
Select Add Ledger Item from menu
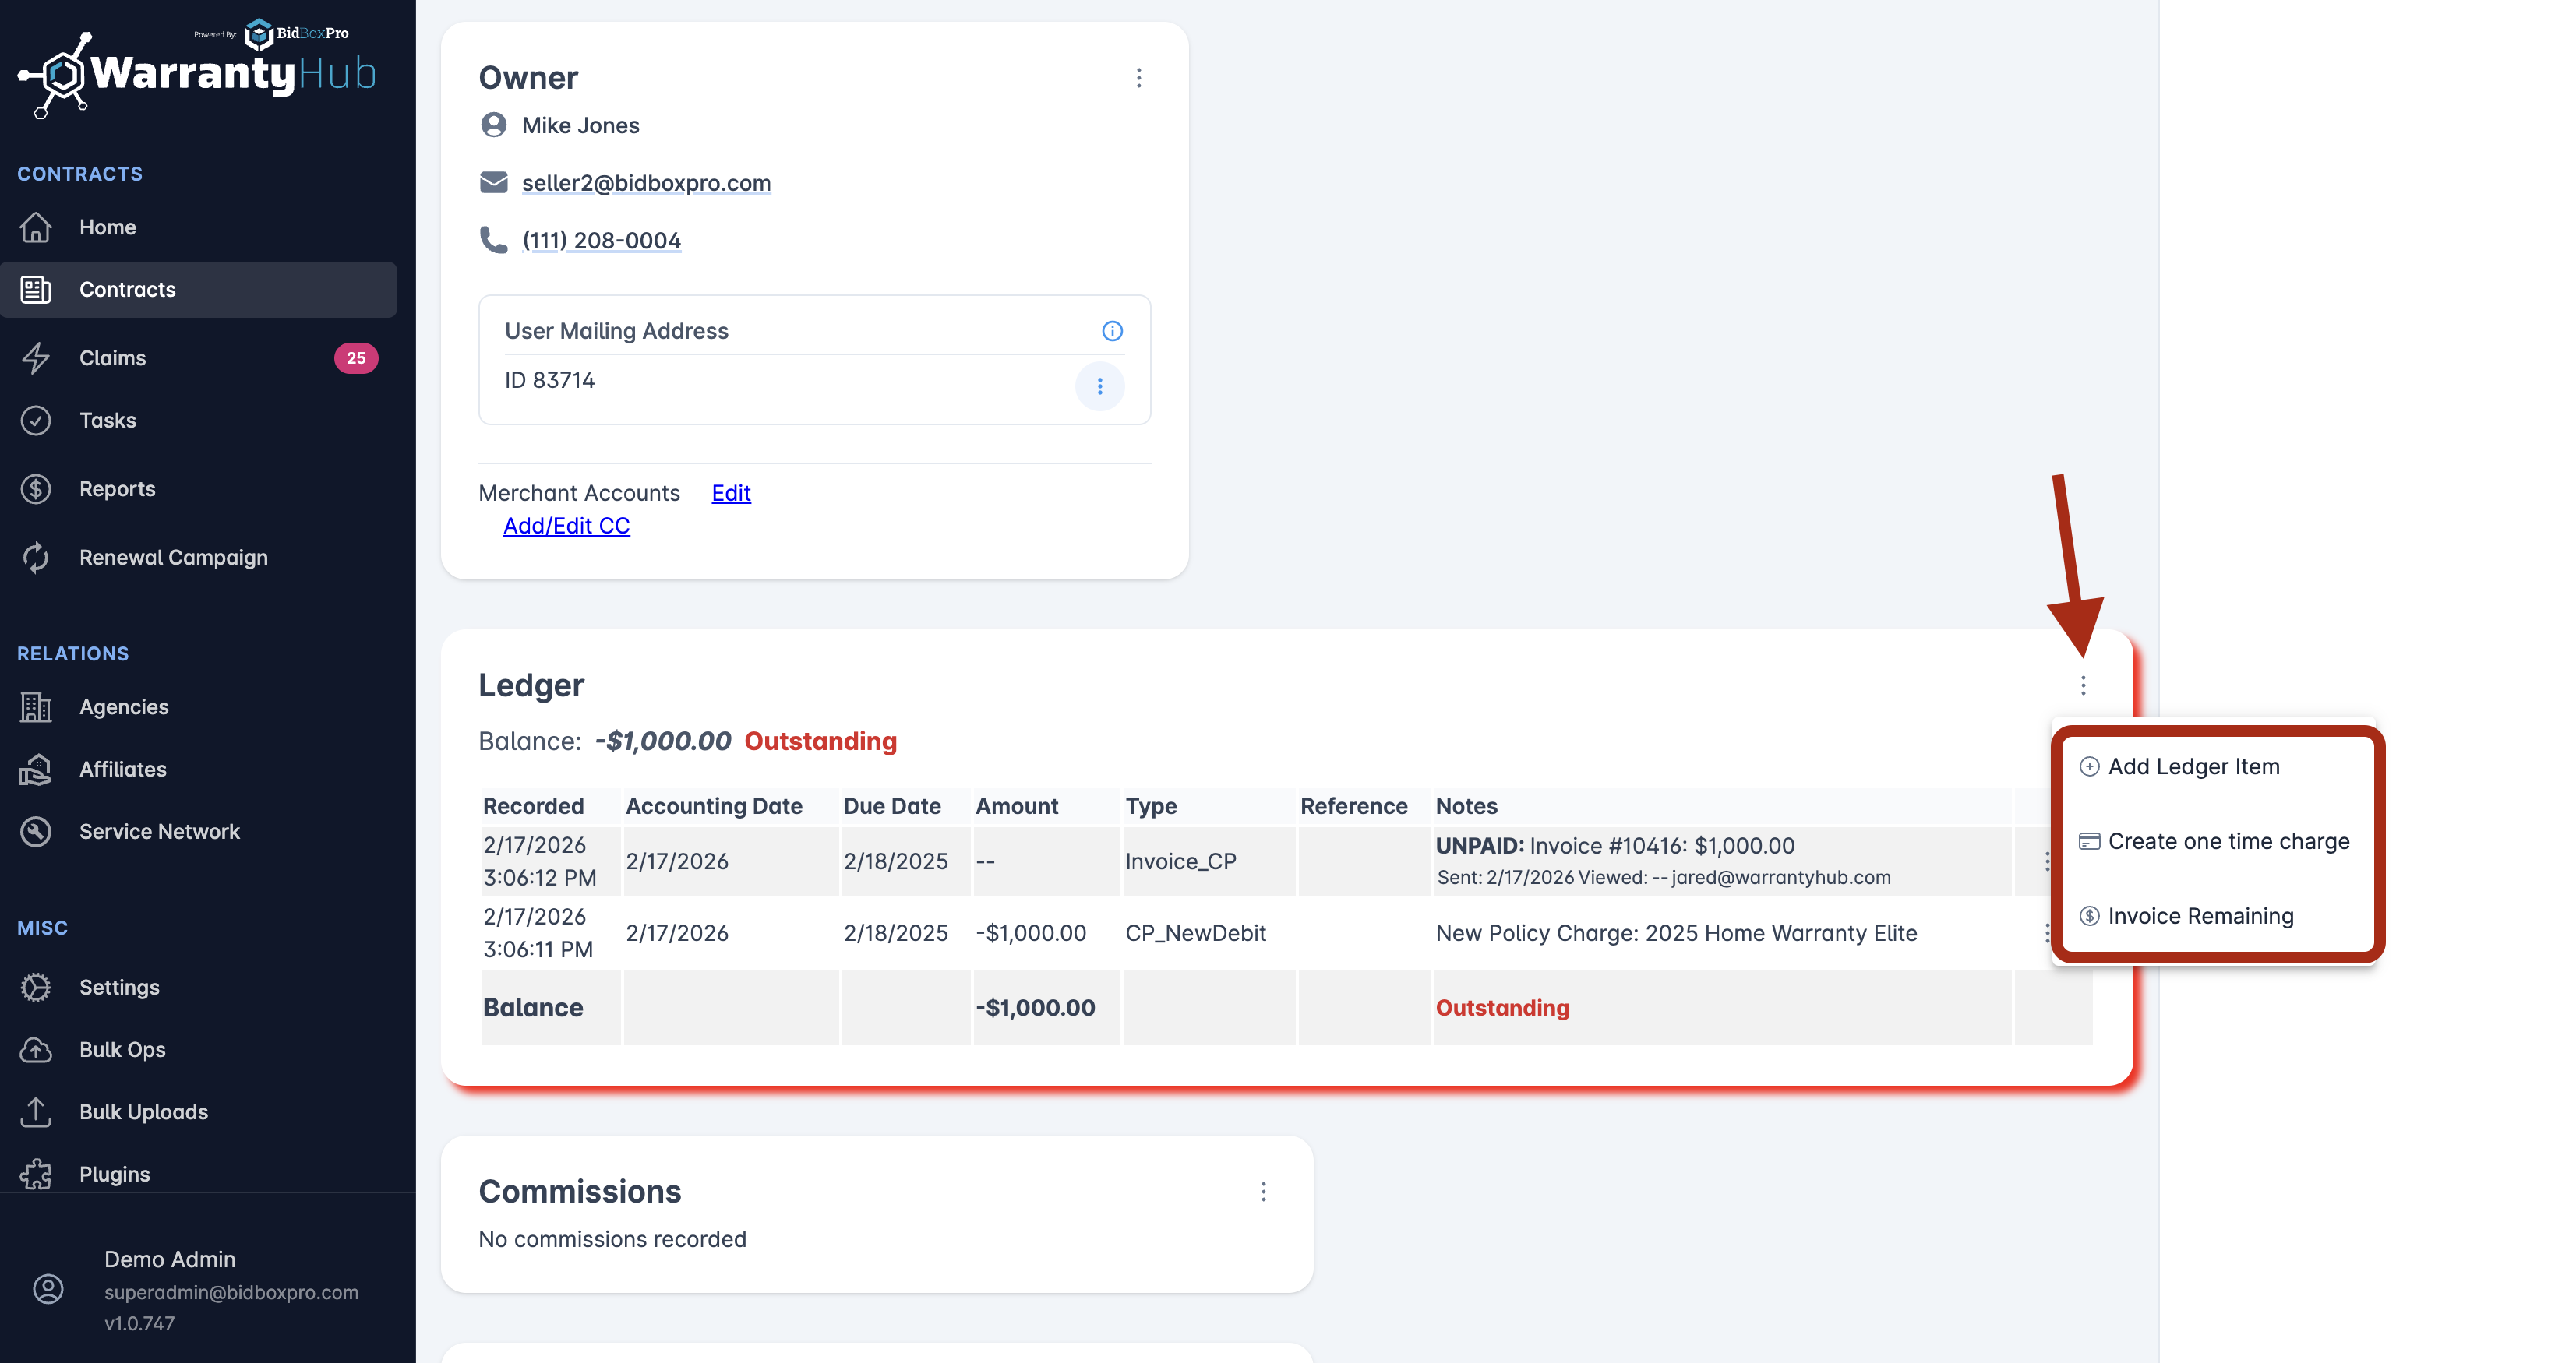point(2193,766)
